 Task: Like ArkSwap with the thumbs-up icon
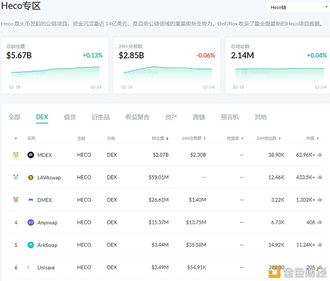pos(320,245)
